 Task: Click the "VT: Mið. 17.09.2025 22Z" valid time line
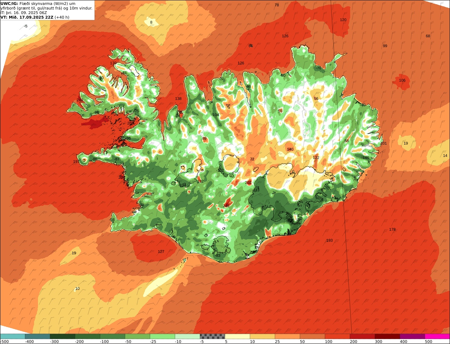coord(27,17)
